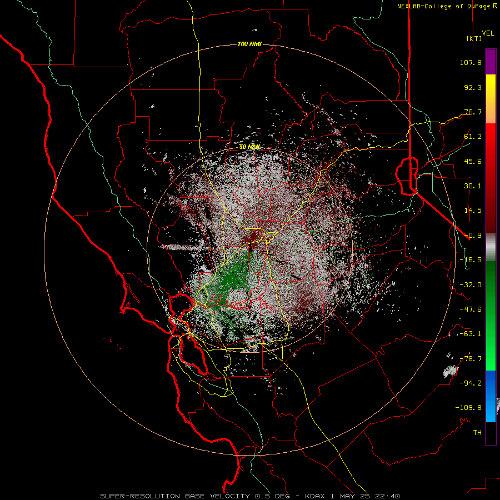This screenshot has width=500, height=500.
Task: Click the 61.2 velocity scale value
Action: pos(473,137)
